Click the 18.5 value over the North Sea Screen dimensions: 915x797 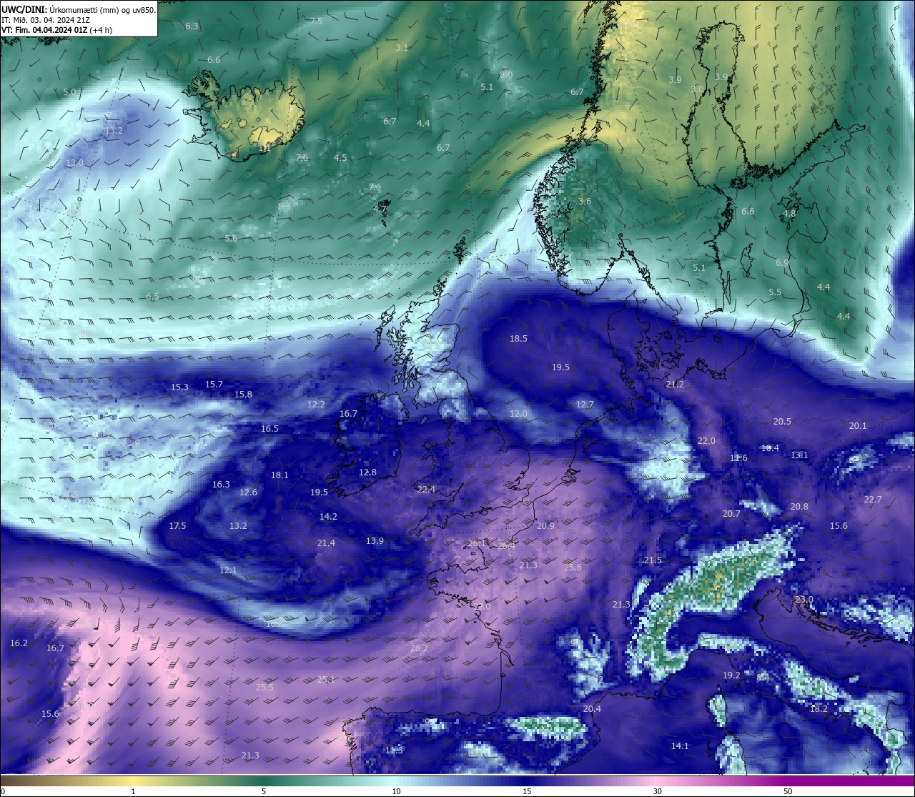pyautogui.click(x=518, y=339)
